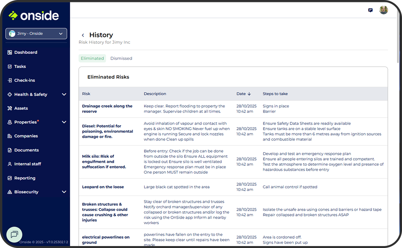Open the messages icon in top bar
The width and height of the screenshot is (402, 248).
370,10
